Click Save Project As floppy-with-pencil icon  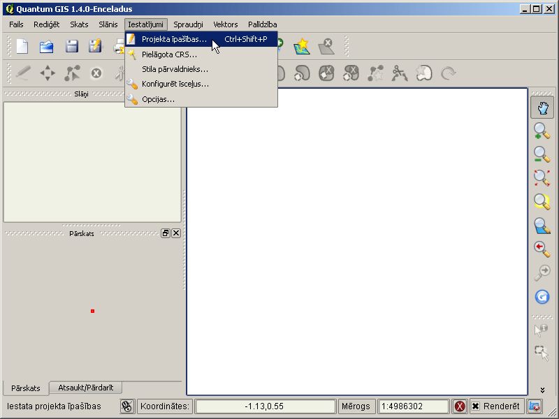(x=95, y=47)
